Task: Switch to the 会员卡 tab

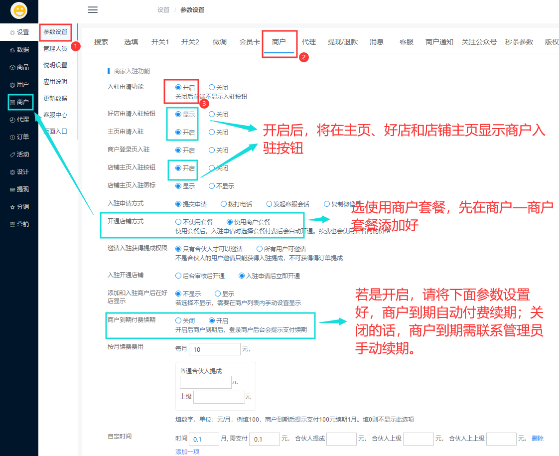Action: (250, 42)
